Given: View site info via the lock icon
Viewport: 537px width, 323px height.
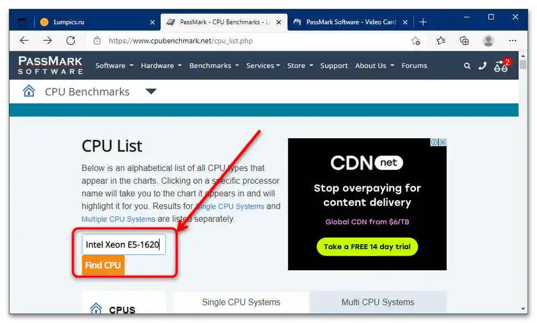Looking at the screenshot, I should [97, 41].
